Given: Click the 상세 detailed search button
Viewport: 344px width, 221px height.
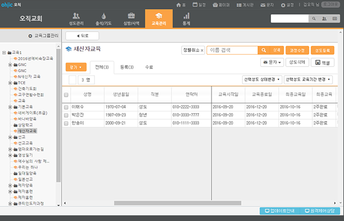Looking at the screenshot, I should (x=277, y=50).
